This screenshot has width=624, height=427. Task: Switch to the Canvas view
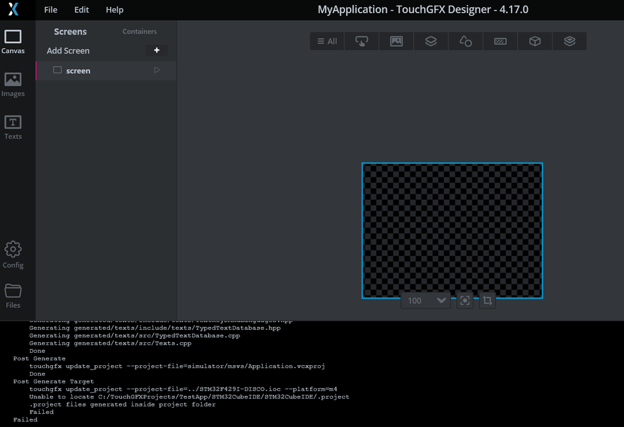pyautogui.click(x=12, y=42)
